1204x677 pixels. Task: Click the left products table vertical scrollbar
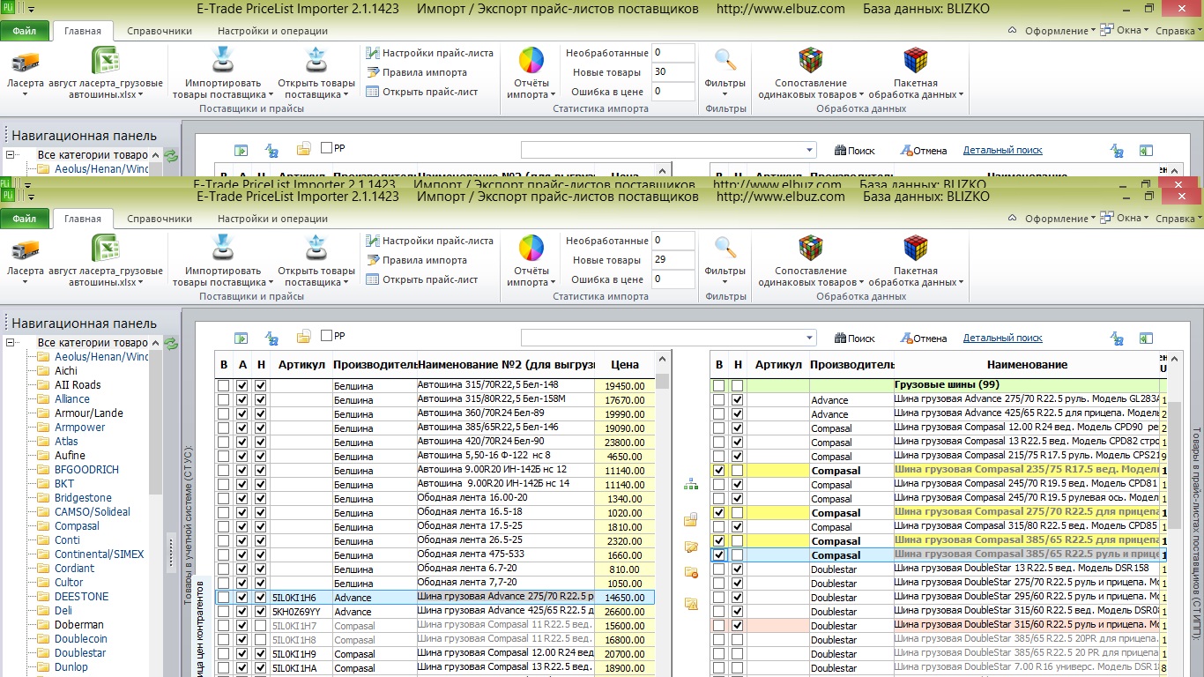(x=663, y=520)
